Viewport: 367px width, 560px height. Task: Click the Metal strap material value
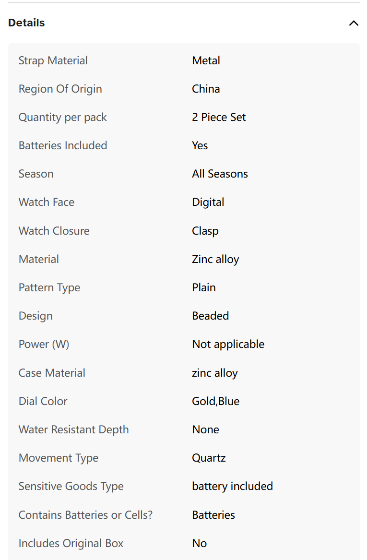click(x=206, y=61)
